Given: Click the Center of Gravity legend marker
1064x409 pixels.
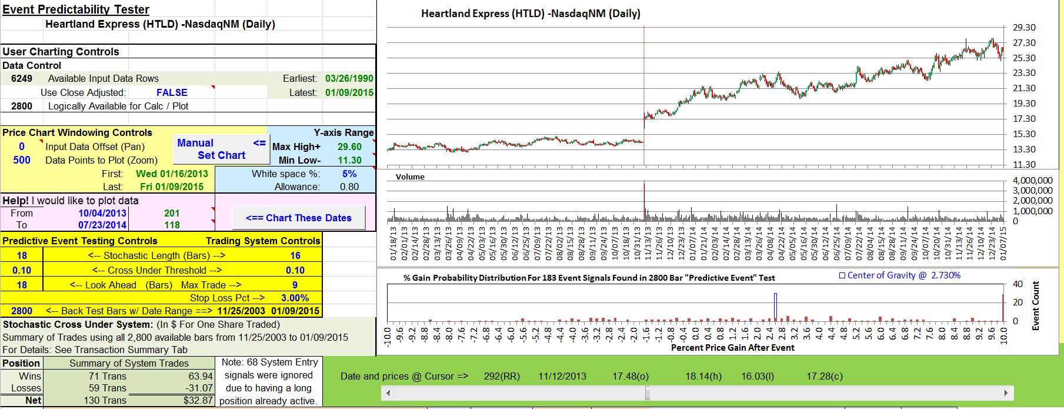Looking at the screenshot, I should coord(842,275).
